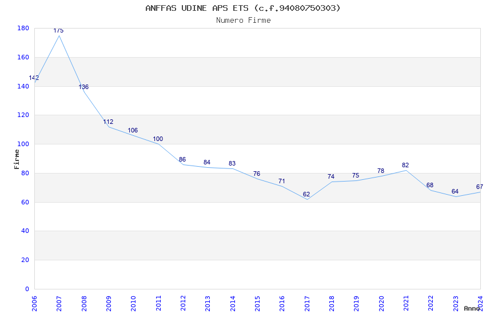Select the y-axis value 40
This screenshot has height=314, width=486.
point(25,231)
